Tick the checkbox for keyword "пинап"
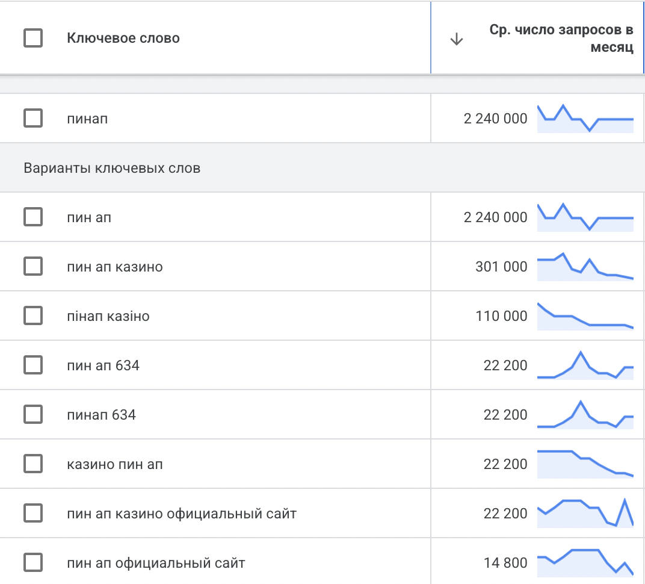This screenshot has height=584, width=645. tap(33, 118)
